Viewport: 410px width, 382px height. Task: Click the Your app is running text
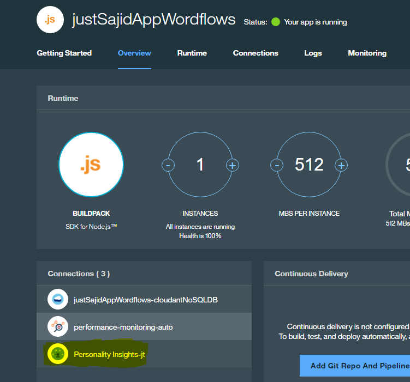pyautogui.click(x=316, y=22)
